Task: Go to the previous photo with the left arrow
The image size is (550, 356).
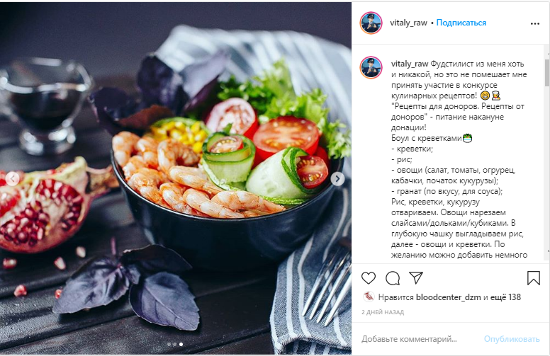Action: pyautogui.click(x=13, y=179)
